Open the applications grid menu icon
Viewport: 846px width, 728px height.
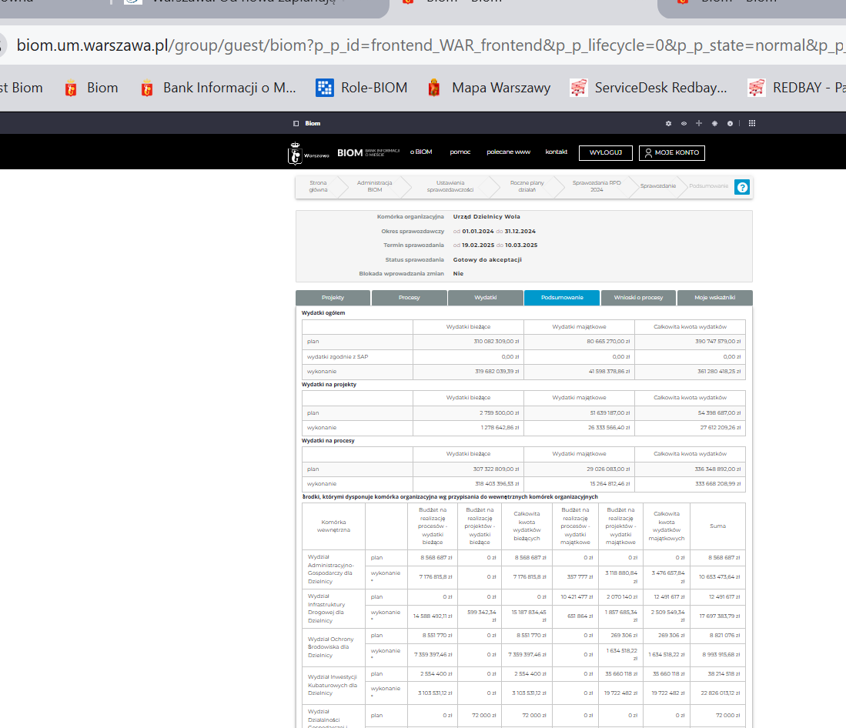[752, 123]
